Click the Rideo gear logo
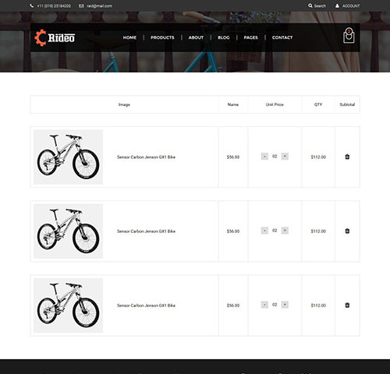This screenshot has height=374, width=390. [55, 38]
